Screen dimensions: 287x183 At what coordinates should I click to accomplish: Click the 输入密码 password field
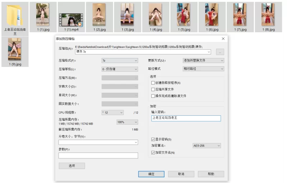[x=186, y=118]
